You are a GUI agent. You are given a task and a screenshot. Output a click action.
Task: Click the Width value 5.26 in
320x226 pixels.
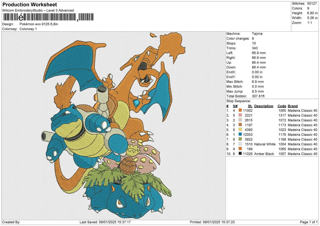click(312, 18)
